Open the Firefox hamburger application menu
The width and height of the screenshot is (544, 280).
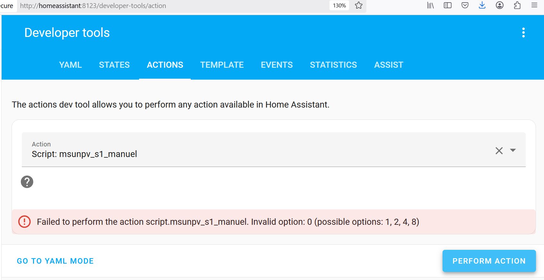coord(534,5)
